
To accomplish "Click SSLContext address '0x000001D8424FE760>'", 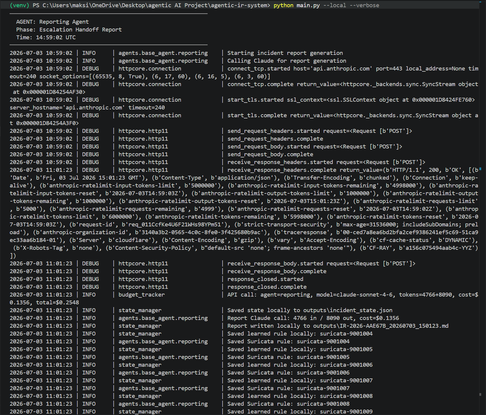I will (x=443, y=100).
